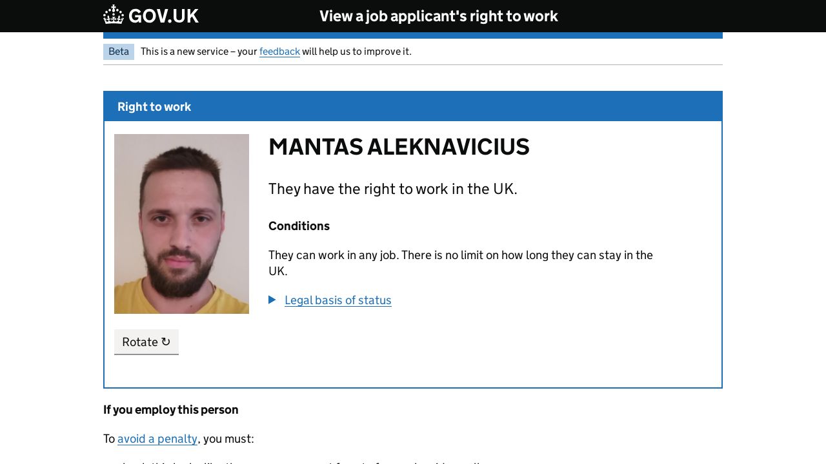Click the name MANTAS ALEKNAVICIUS heading

[399, 147]
